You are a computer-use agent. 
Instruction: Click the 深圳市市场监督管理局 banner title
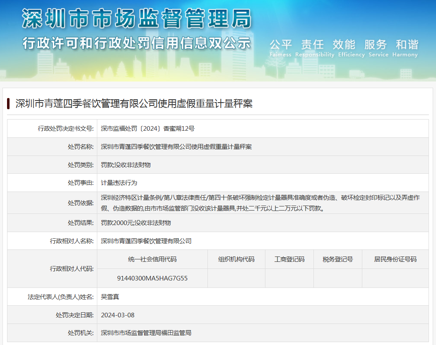point(137,19)
